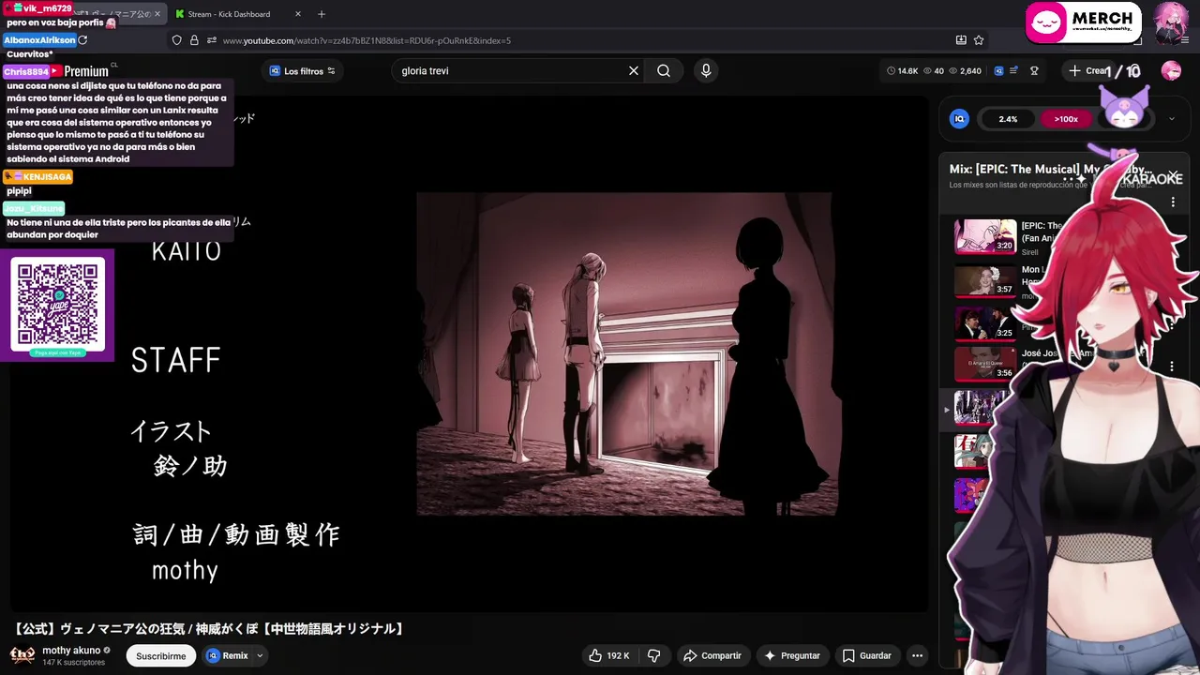1200x675 pixels.
Task: Click the trophy icon in the header stats
Action: (x=1034, y=70)
